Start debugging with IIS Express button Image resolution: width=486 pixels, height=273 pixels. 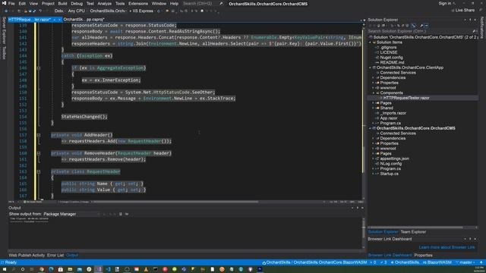[x=143, y=11]
